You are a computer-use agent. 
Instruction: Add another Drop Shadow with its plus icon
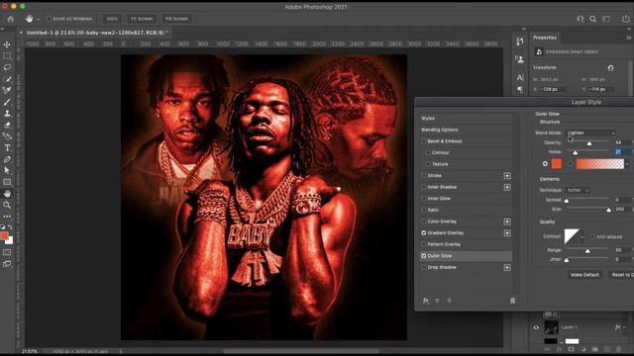pos(507,268)
